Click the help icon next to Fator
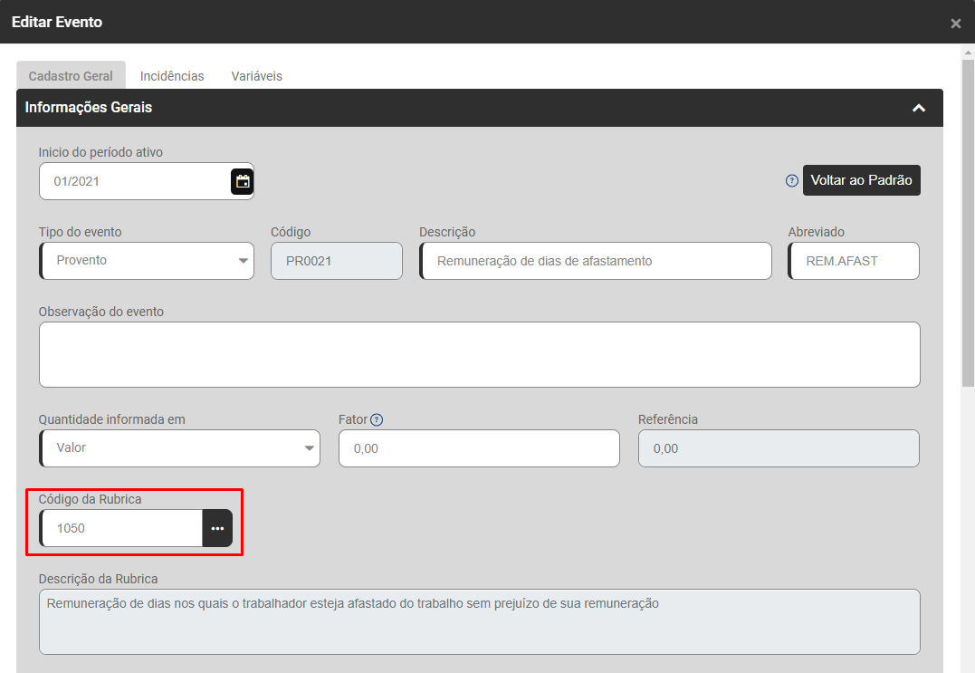 [x=377, y=419]
